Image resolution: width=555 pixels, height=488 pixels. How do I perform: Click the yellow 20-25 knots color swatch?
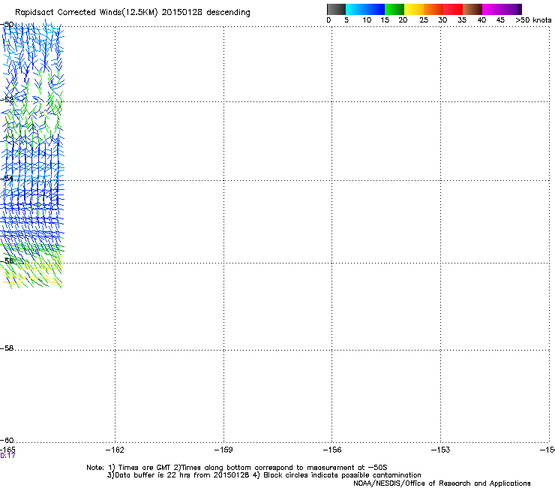[x=414, y=9]
